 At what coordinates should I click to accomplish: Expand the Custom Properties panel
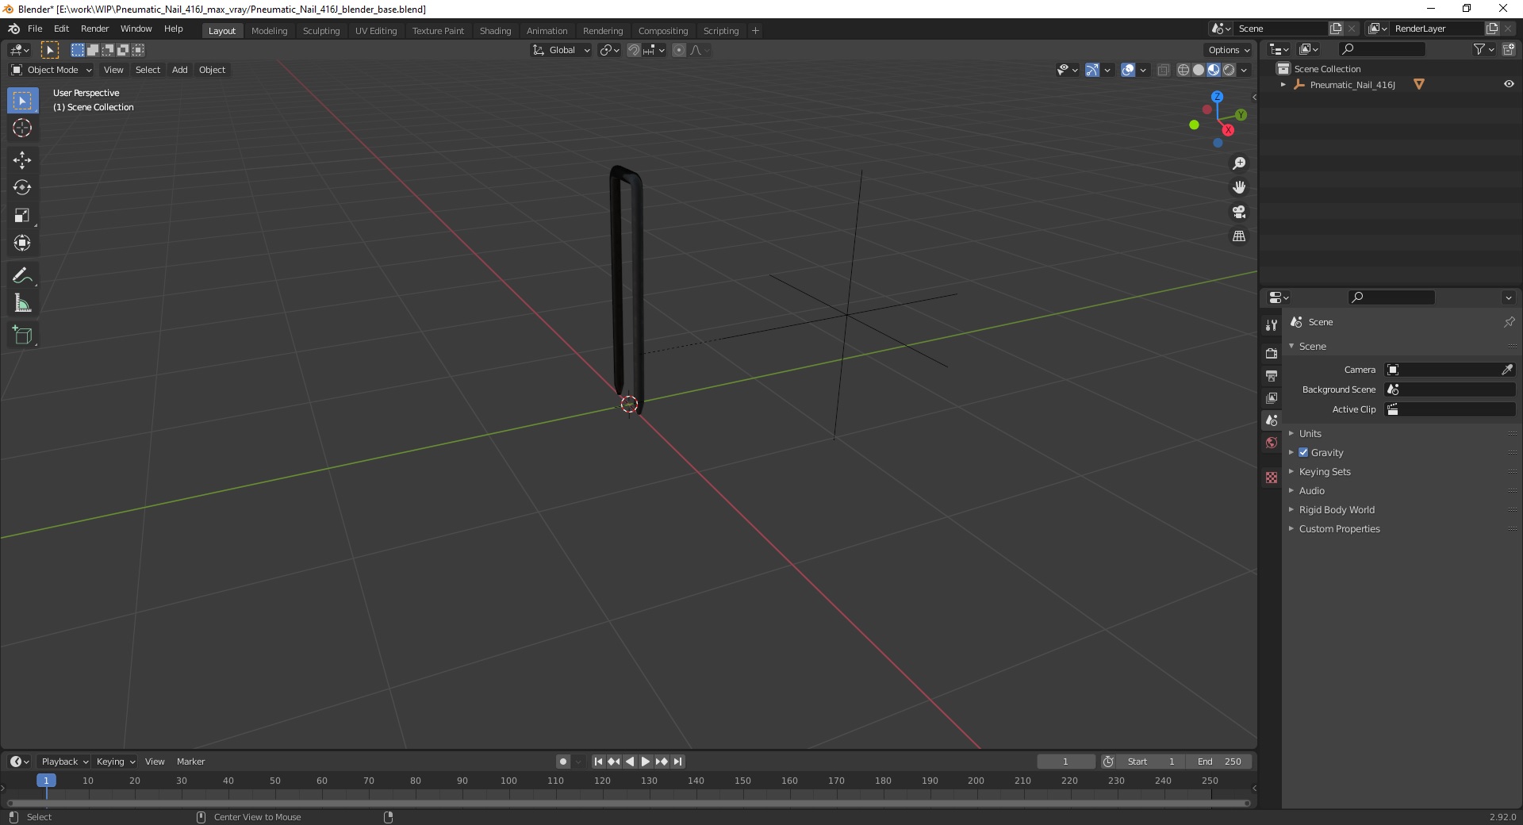[1339, 529]
